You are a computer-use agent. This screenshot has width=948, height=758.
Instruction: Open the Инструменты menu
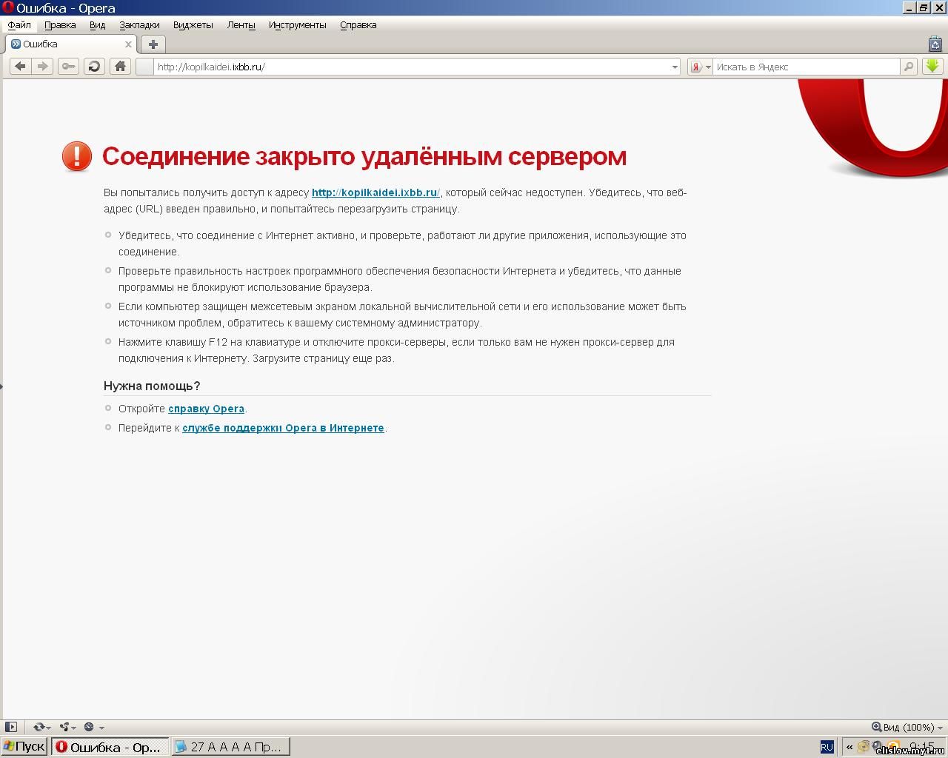[x=297, y=24]
